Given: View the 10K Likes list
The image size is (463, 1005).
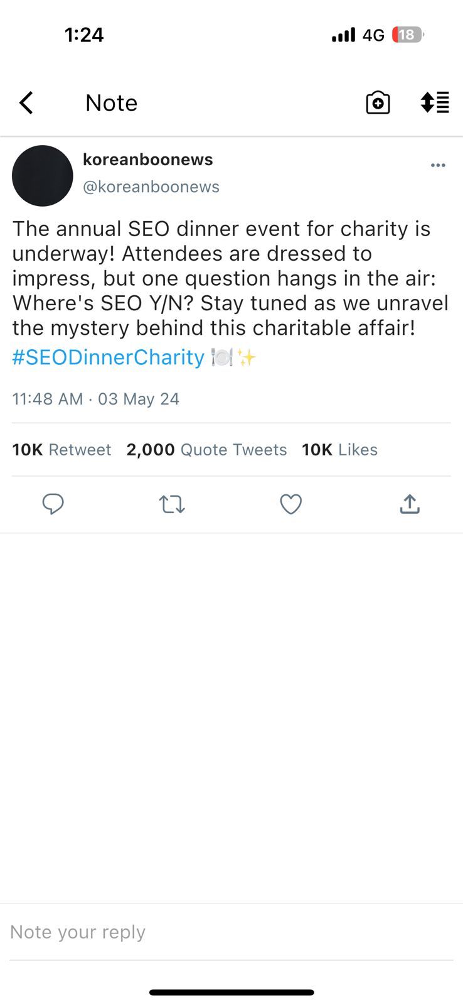Looking at the screenshot, I should [339, 450].
